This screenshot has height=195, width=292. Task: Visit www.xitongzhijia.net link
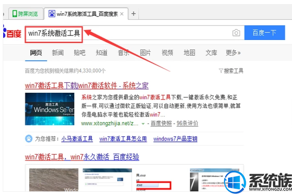(x=110, y=123)
